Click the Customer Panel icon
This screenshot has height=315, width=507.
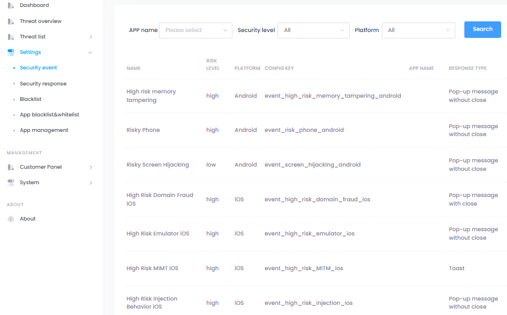[x=11, y=167]
